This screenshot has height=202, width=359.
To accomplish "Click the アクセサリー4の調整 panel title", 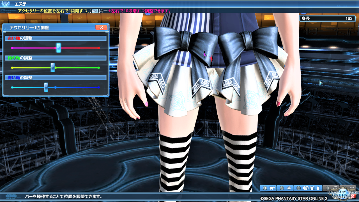I will tap(29, 27).
